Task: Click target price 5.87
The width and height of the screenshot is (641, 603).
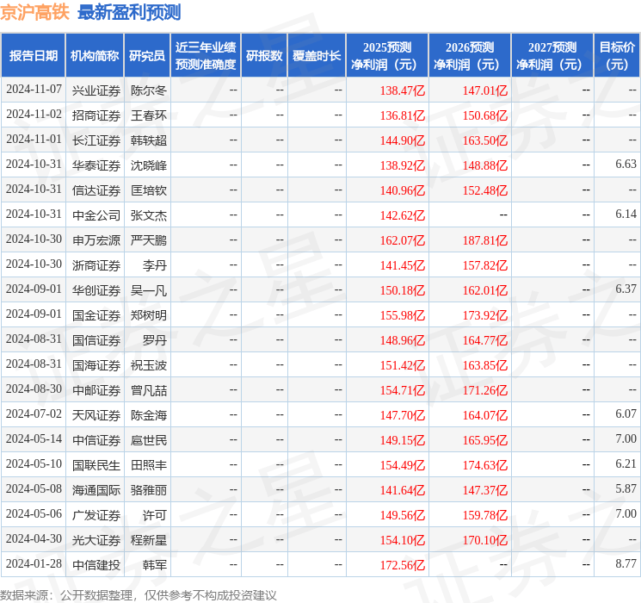Action: (626, 488)
